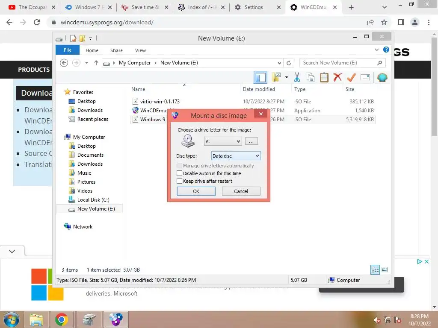This screenshot has height=328, width=438.
Task: Click the Paste clipboard icon
Action: 324,77
